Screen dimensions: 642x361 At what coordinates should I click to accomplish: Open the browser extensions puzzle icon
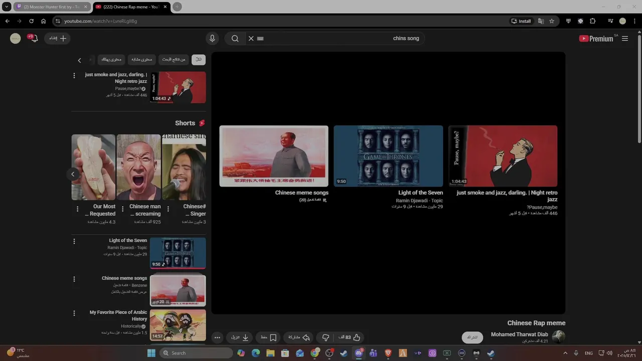pos(592,21)
